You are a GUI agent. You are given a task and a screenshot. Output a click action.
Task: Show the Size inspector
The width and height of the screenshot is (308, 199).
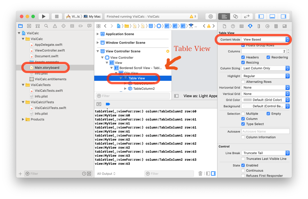tap(259, 26)
